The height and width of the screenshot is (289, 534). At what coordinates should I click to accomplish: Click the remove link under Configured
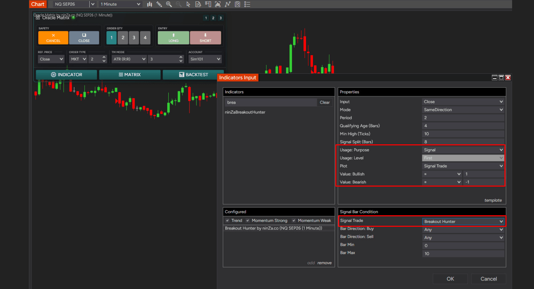(324, 263)
